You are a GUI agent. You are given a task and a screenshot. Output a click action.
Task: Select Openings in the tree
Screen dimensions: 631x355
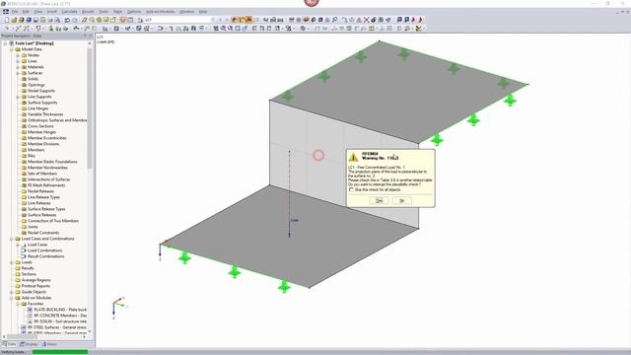(35, 85)
